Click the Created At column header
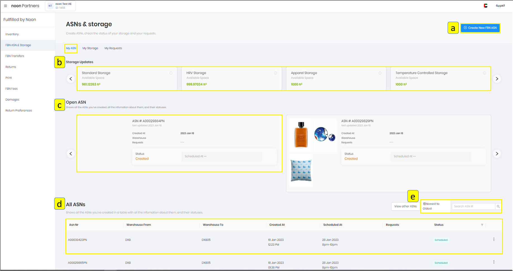 [x=277, y=225]
